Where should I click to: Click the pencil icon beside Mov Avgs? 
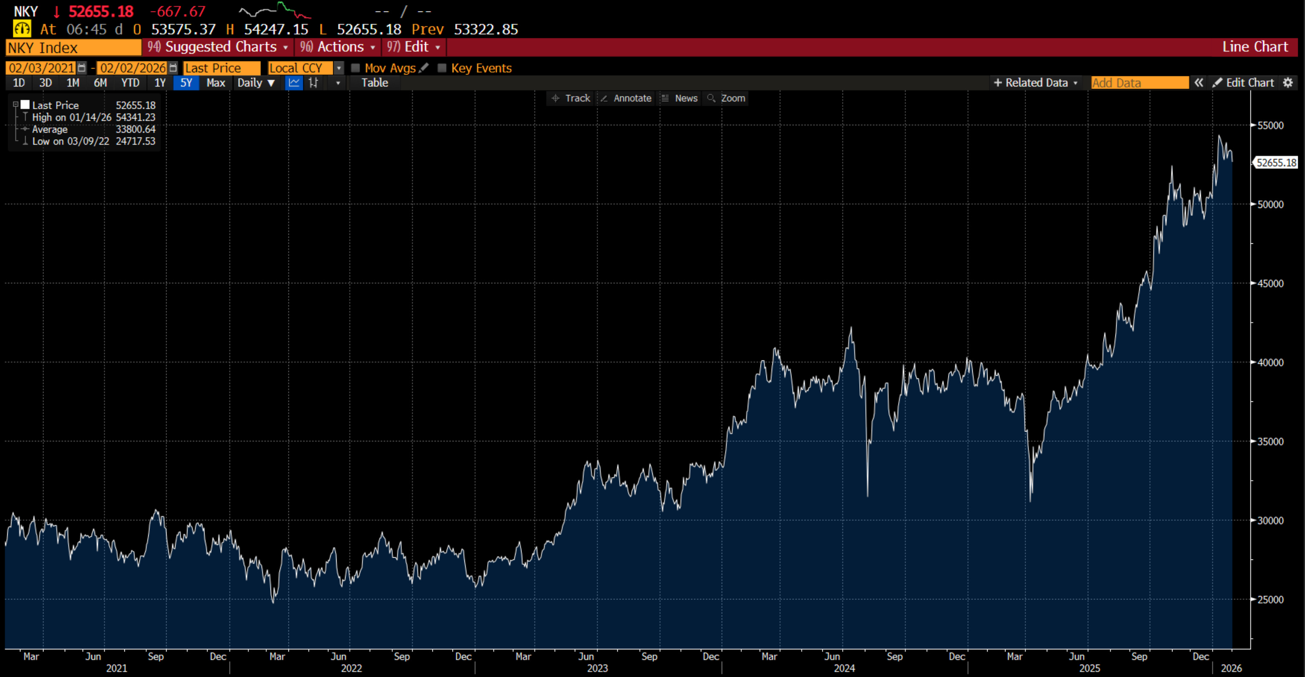click(424, 67)
